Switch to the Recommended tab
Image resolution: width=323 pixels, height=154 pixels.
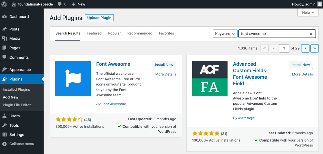pyautogui.click(x=140, y=33)
